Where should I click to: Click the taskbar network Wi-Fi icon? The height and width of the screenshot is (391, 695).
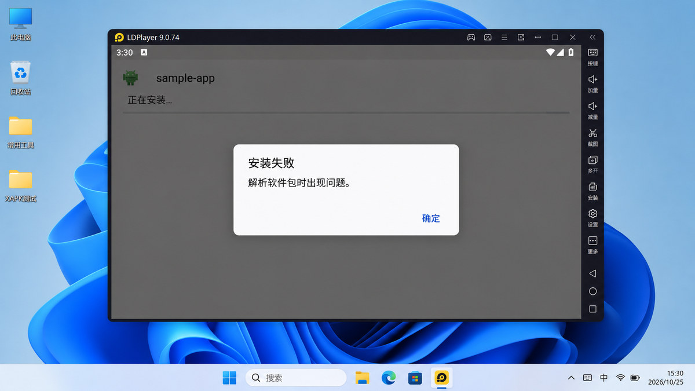[620, 378]
